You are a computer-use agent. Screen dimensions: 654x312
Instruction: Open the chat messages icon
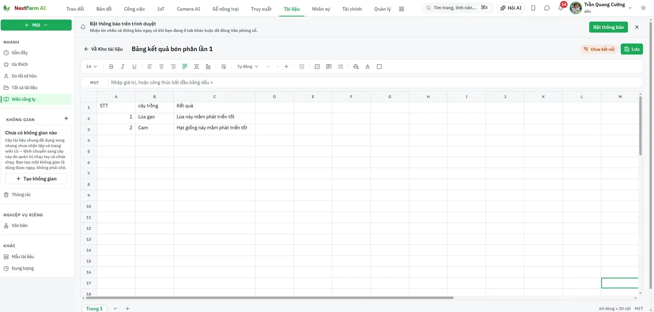coord(547,8)
